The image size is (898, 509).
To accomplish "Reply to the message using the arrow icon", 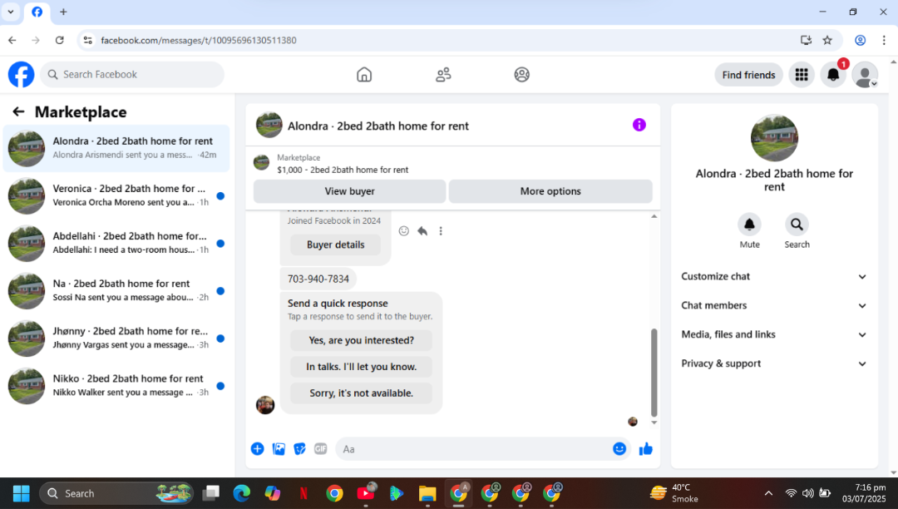I will pyautogui.click(x=422, y=230).
